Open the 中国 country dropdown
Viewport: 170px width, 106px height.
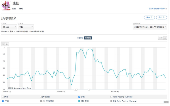[x=26, y=27]
